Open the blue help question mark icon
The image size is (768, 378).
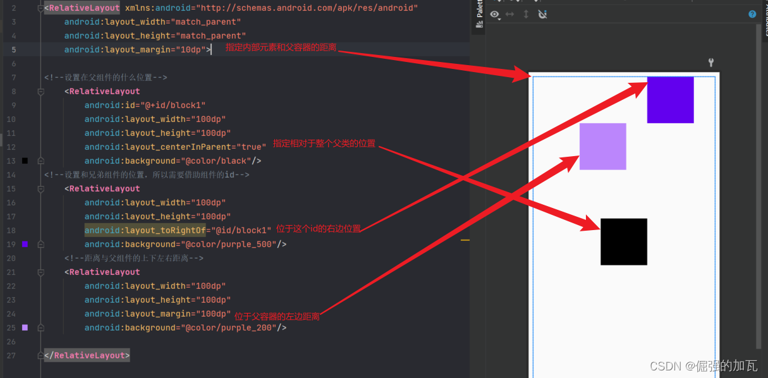pyautogui.click(x=752, y=14)
